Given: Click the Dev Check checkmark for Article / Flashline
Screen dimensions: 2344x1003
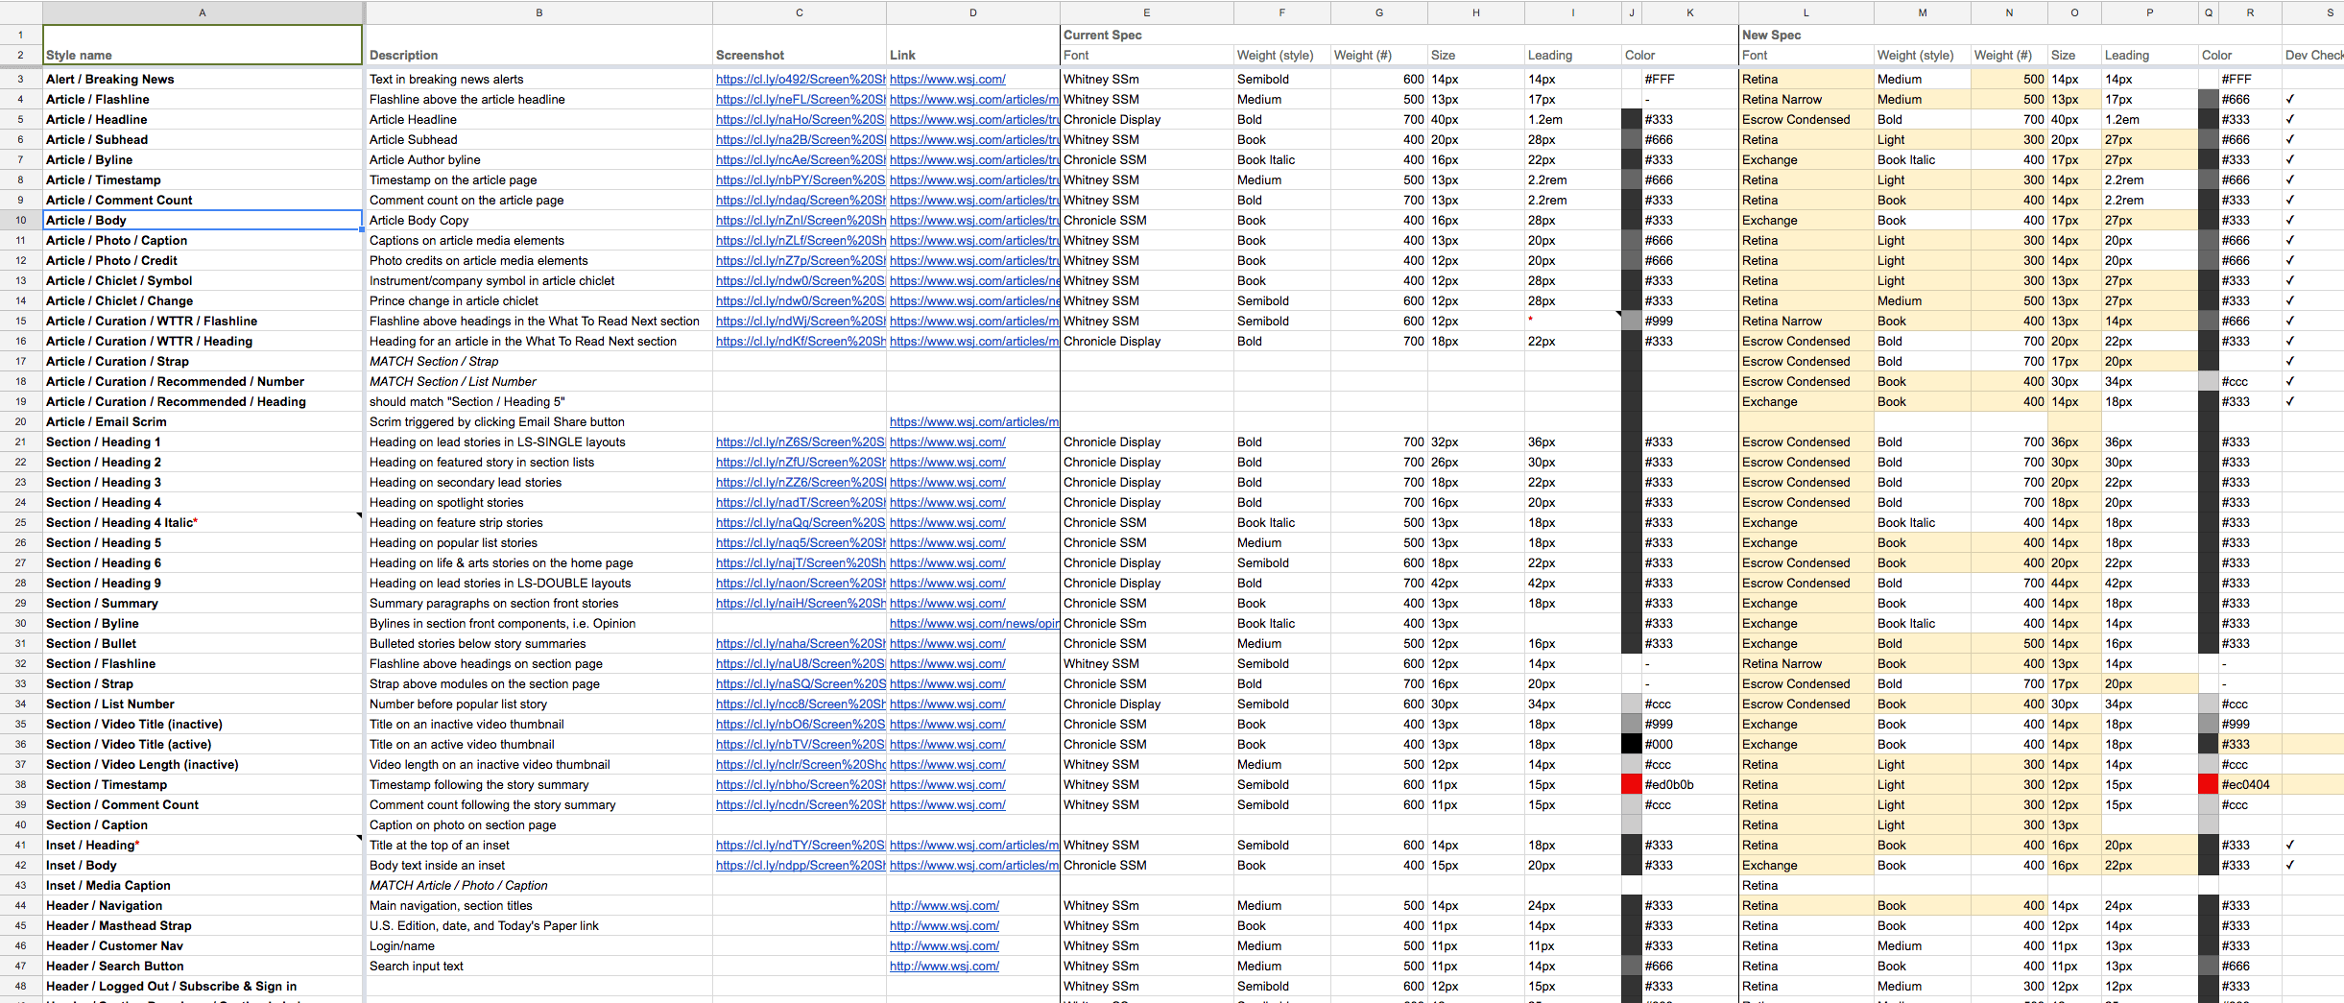Looking at the screenshot, I should pos(2289,99).
